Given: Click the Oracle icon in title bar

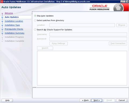Looking at the screenshot, I should pos(2,2).
